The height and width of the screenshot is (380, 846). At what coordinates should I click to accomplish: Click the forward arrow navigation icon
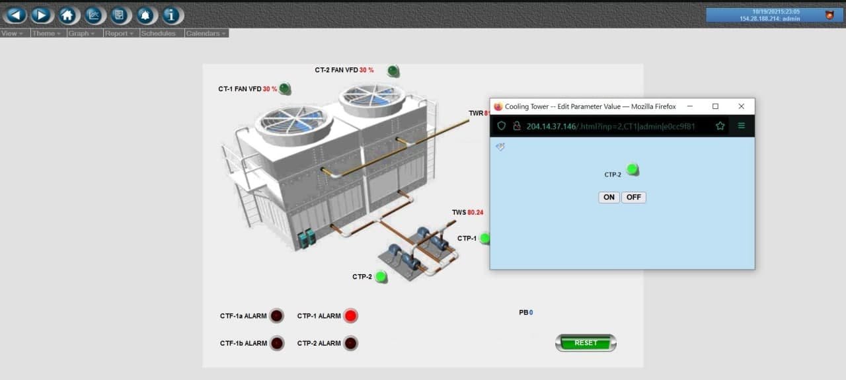tap(41, 15)
